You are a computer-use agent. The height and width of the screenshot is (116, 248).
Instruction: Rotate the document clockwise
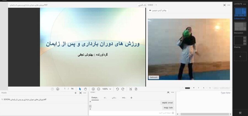coord(123,89)
